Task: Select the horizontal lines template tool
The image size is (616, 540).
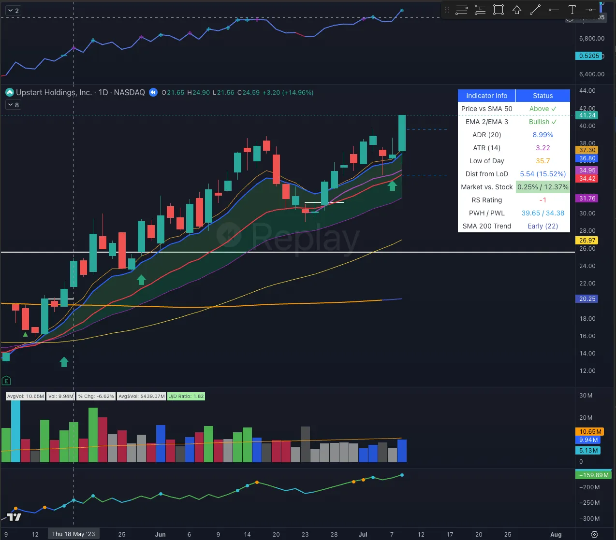Action: point(462,10)
